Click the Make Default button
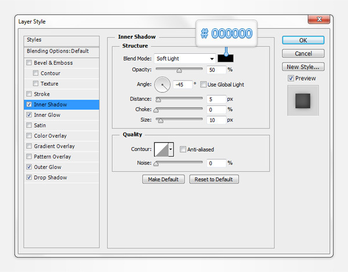Image resolution: width=348 pixels, height=272 pixels. coord(164,179)
